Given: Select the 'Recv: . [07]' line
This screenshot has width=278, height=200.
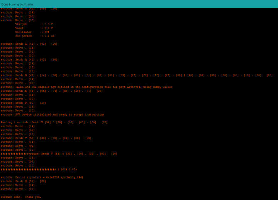Looking at the screenshot, I should click(18, 161).
